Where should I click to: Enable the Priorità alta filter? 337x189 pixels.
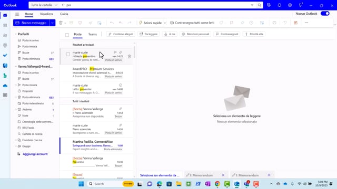(254, 34)
